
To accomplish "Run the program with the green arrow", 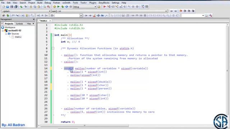I will click(x=58, y=7).
